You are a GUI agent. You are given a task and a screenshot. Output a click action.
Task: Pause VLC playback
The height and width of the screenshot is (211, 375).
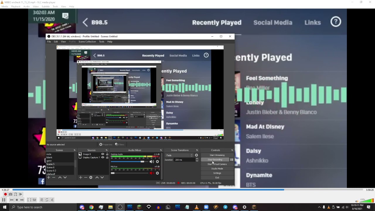pyautogui.click(x=4, y=200)
